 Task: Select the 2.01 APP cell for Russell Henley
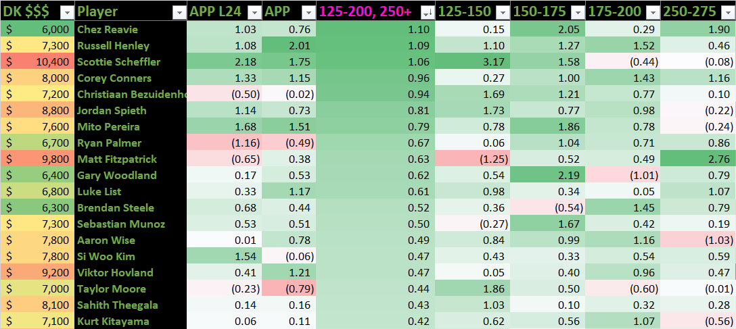click(x=289, y=45)
